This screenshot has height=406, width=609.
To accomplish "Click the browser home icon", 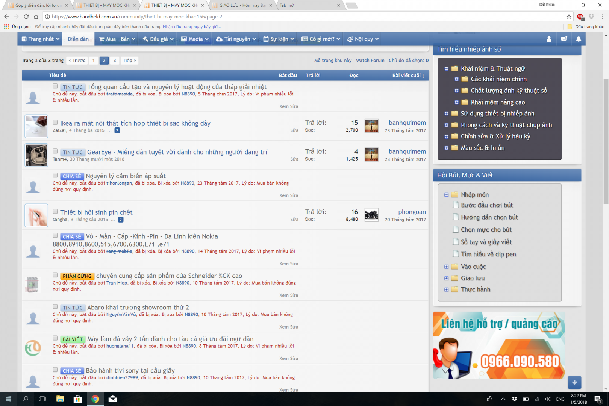I will [x=36, y=17].
